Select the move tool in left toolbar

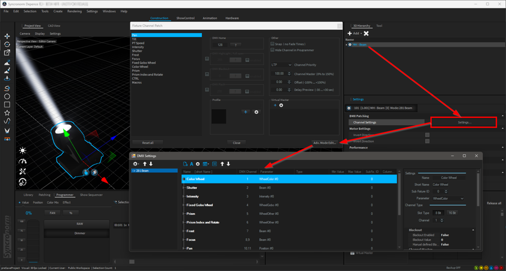click(7, 36)
